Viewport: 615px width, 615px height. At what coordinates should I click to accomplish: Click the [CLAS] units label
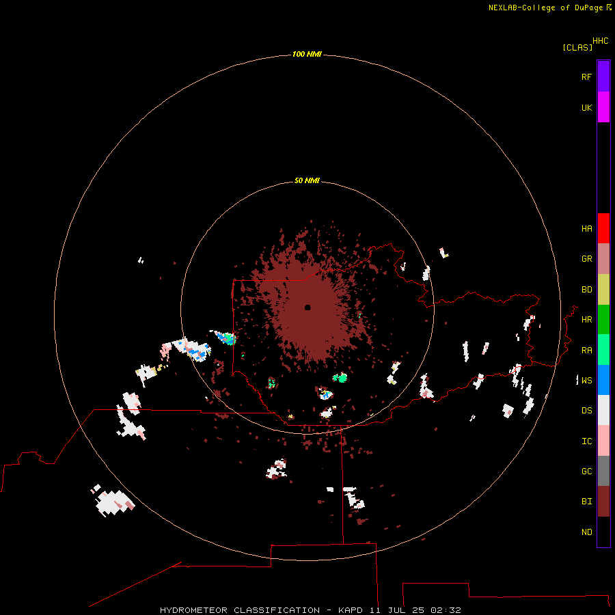pos(577,47)
